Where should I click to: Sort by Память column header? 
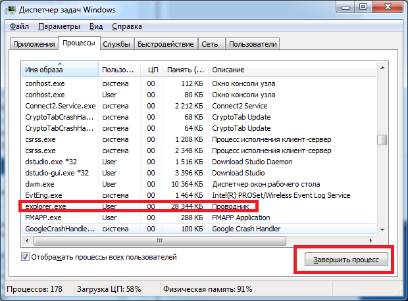[186, 70]
